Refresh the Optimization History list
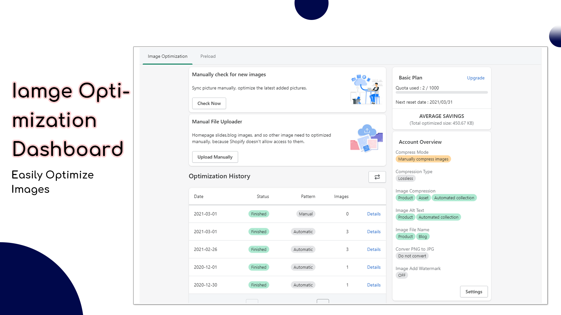 pyautogui.click(x=377, y=177)
